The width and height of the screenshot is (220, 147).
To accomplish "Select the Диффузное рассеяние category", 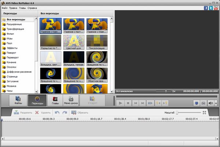I will 19,72.
